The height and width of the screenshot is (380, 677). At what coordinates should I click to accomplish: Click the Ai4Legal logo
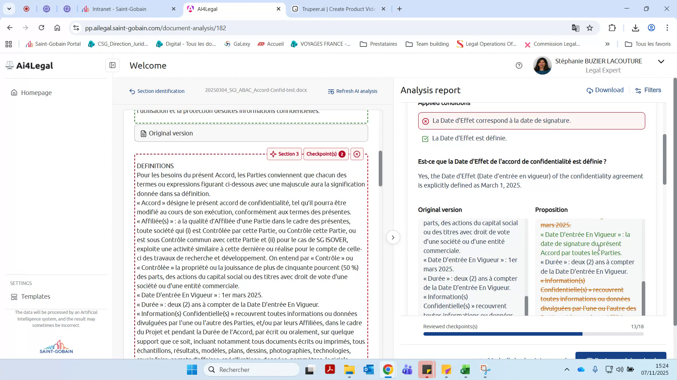point(29,65)
